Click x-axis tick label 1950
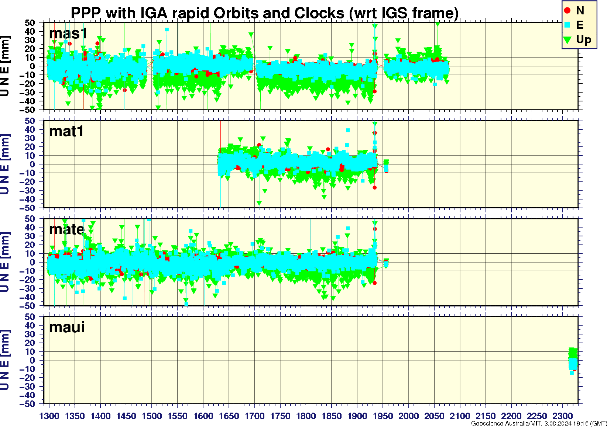Image resolution: width=607 pixels, height=427 pixels. coord(383,416)
